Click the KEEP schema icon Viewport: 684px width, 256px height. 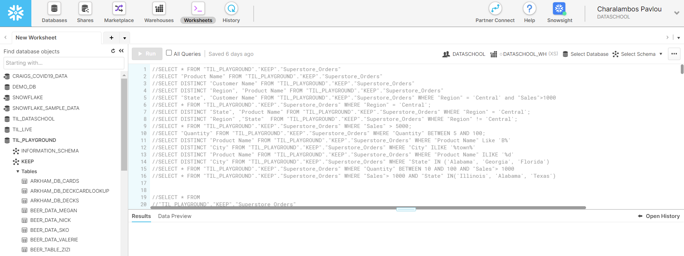(x=16, y=162)
